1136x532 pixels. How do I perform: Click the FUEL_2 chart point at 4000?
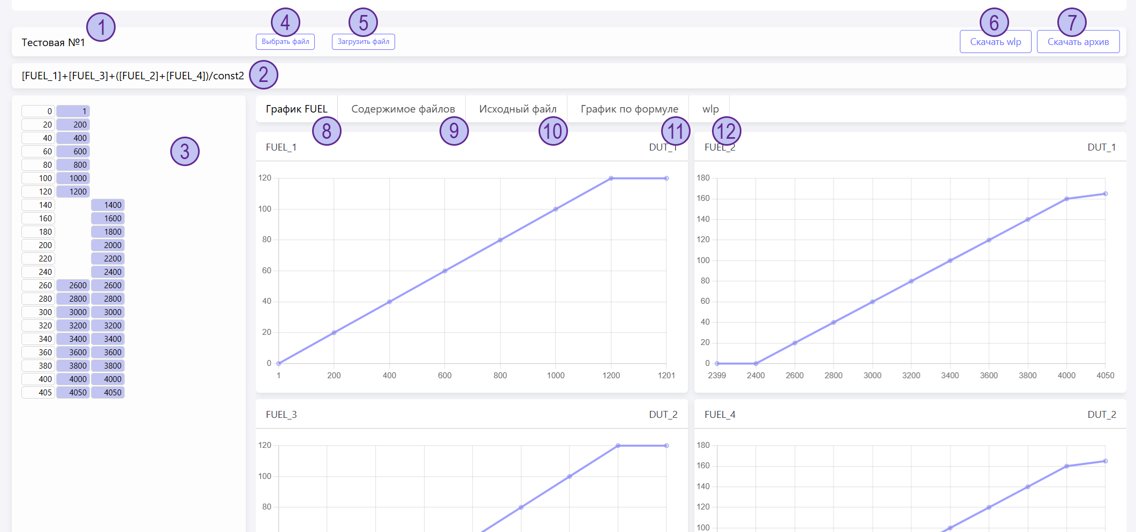1066,199
